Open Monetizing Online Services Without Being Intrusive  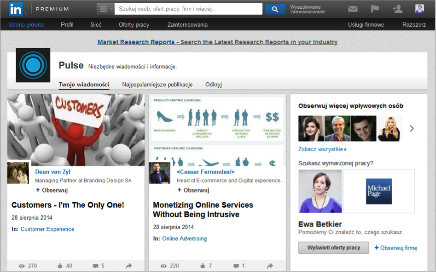pyautogui.click(x=203, y=210)
